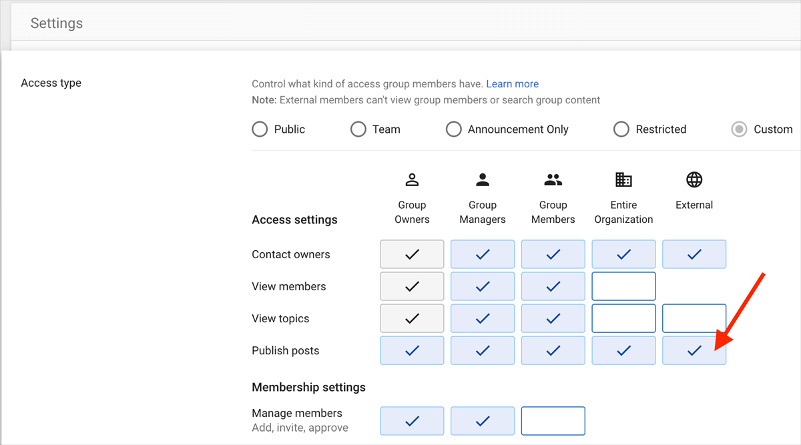Select the Custom access type

coord(739,129)
